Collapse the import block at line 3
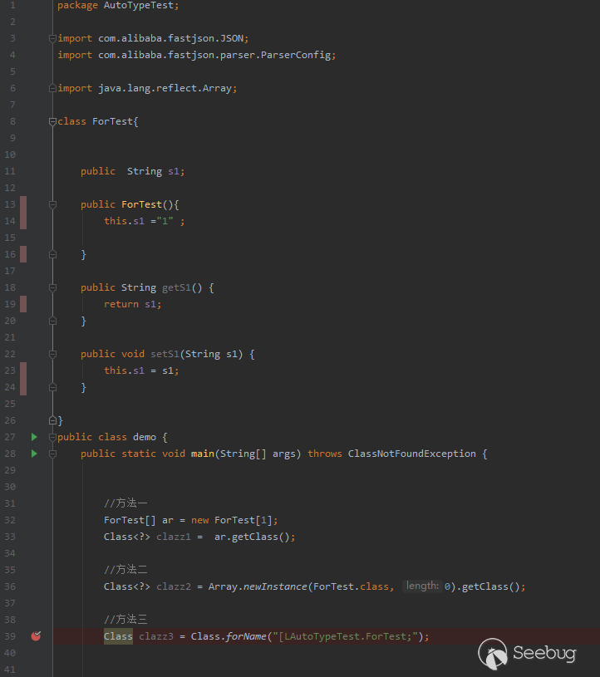The width and height of the screenshot is (600, 677). click(x=53, y=38)
